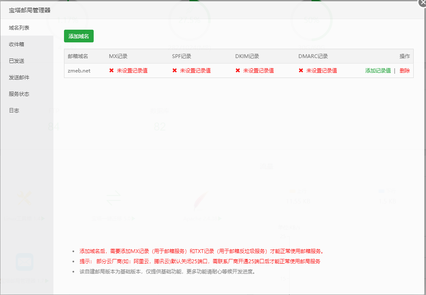Image resolution: width=426 pixels, height=295 pixels.
Task: Select the zmeb.net domain name cell
Action: tap(78, 70)
